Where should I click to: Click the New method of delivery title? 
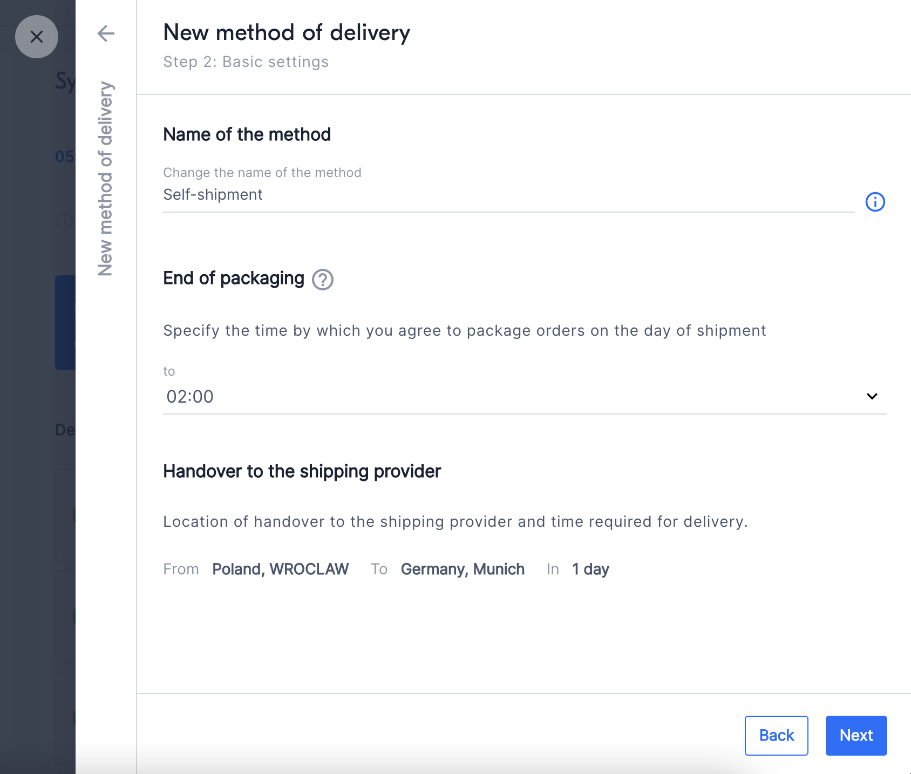tap(287, 32)
